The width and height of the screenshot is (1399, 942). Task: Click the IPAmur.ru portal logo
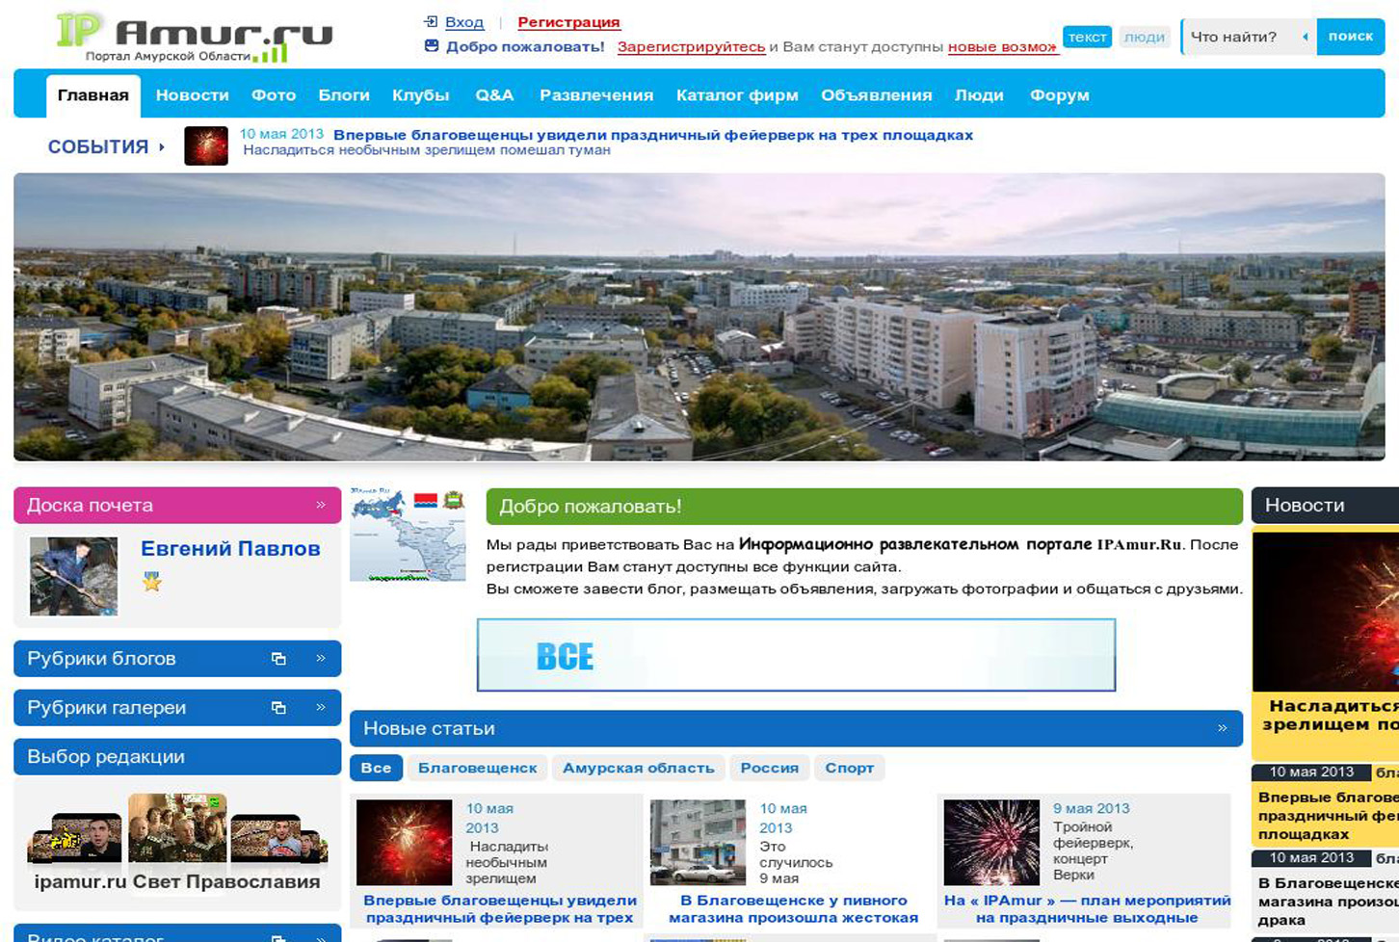pos(193,37)
